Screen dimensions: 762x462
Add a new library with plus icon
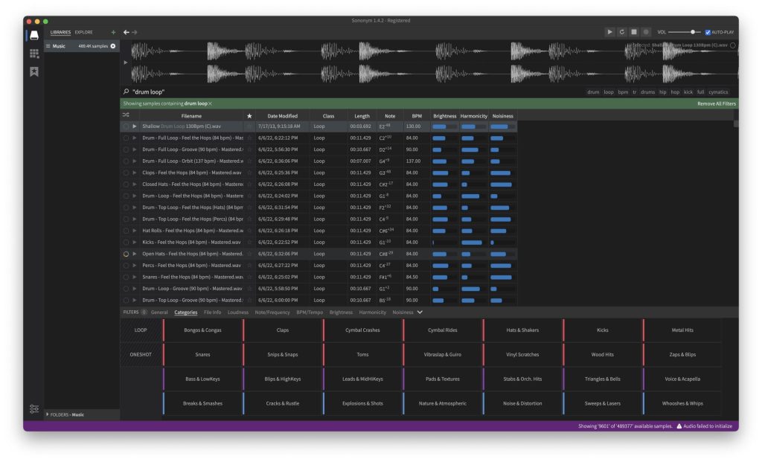(x=113, y=33)
